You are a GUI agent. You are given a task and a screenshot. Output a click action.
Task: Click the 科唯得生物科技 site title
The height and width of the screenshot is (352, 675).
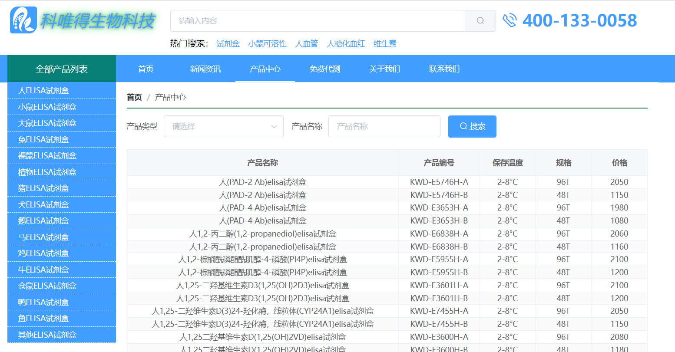tap(98, 21)
